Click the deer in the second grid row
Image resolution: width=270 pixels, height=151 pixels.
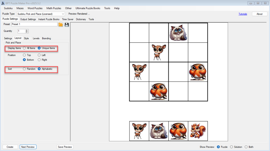[159, 52]
